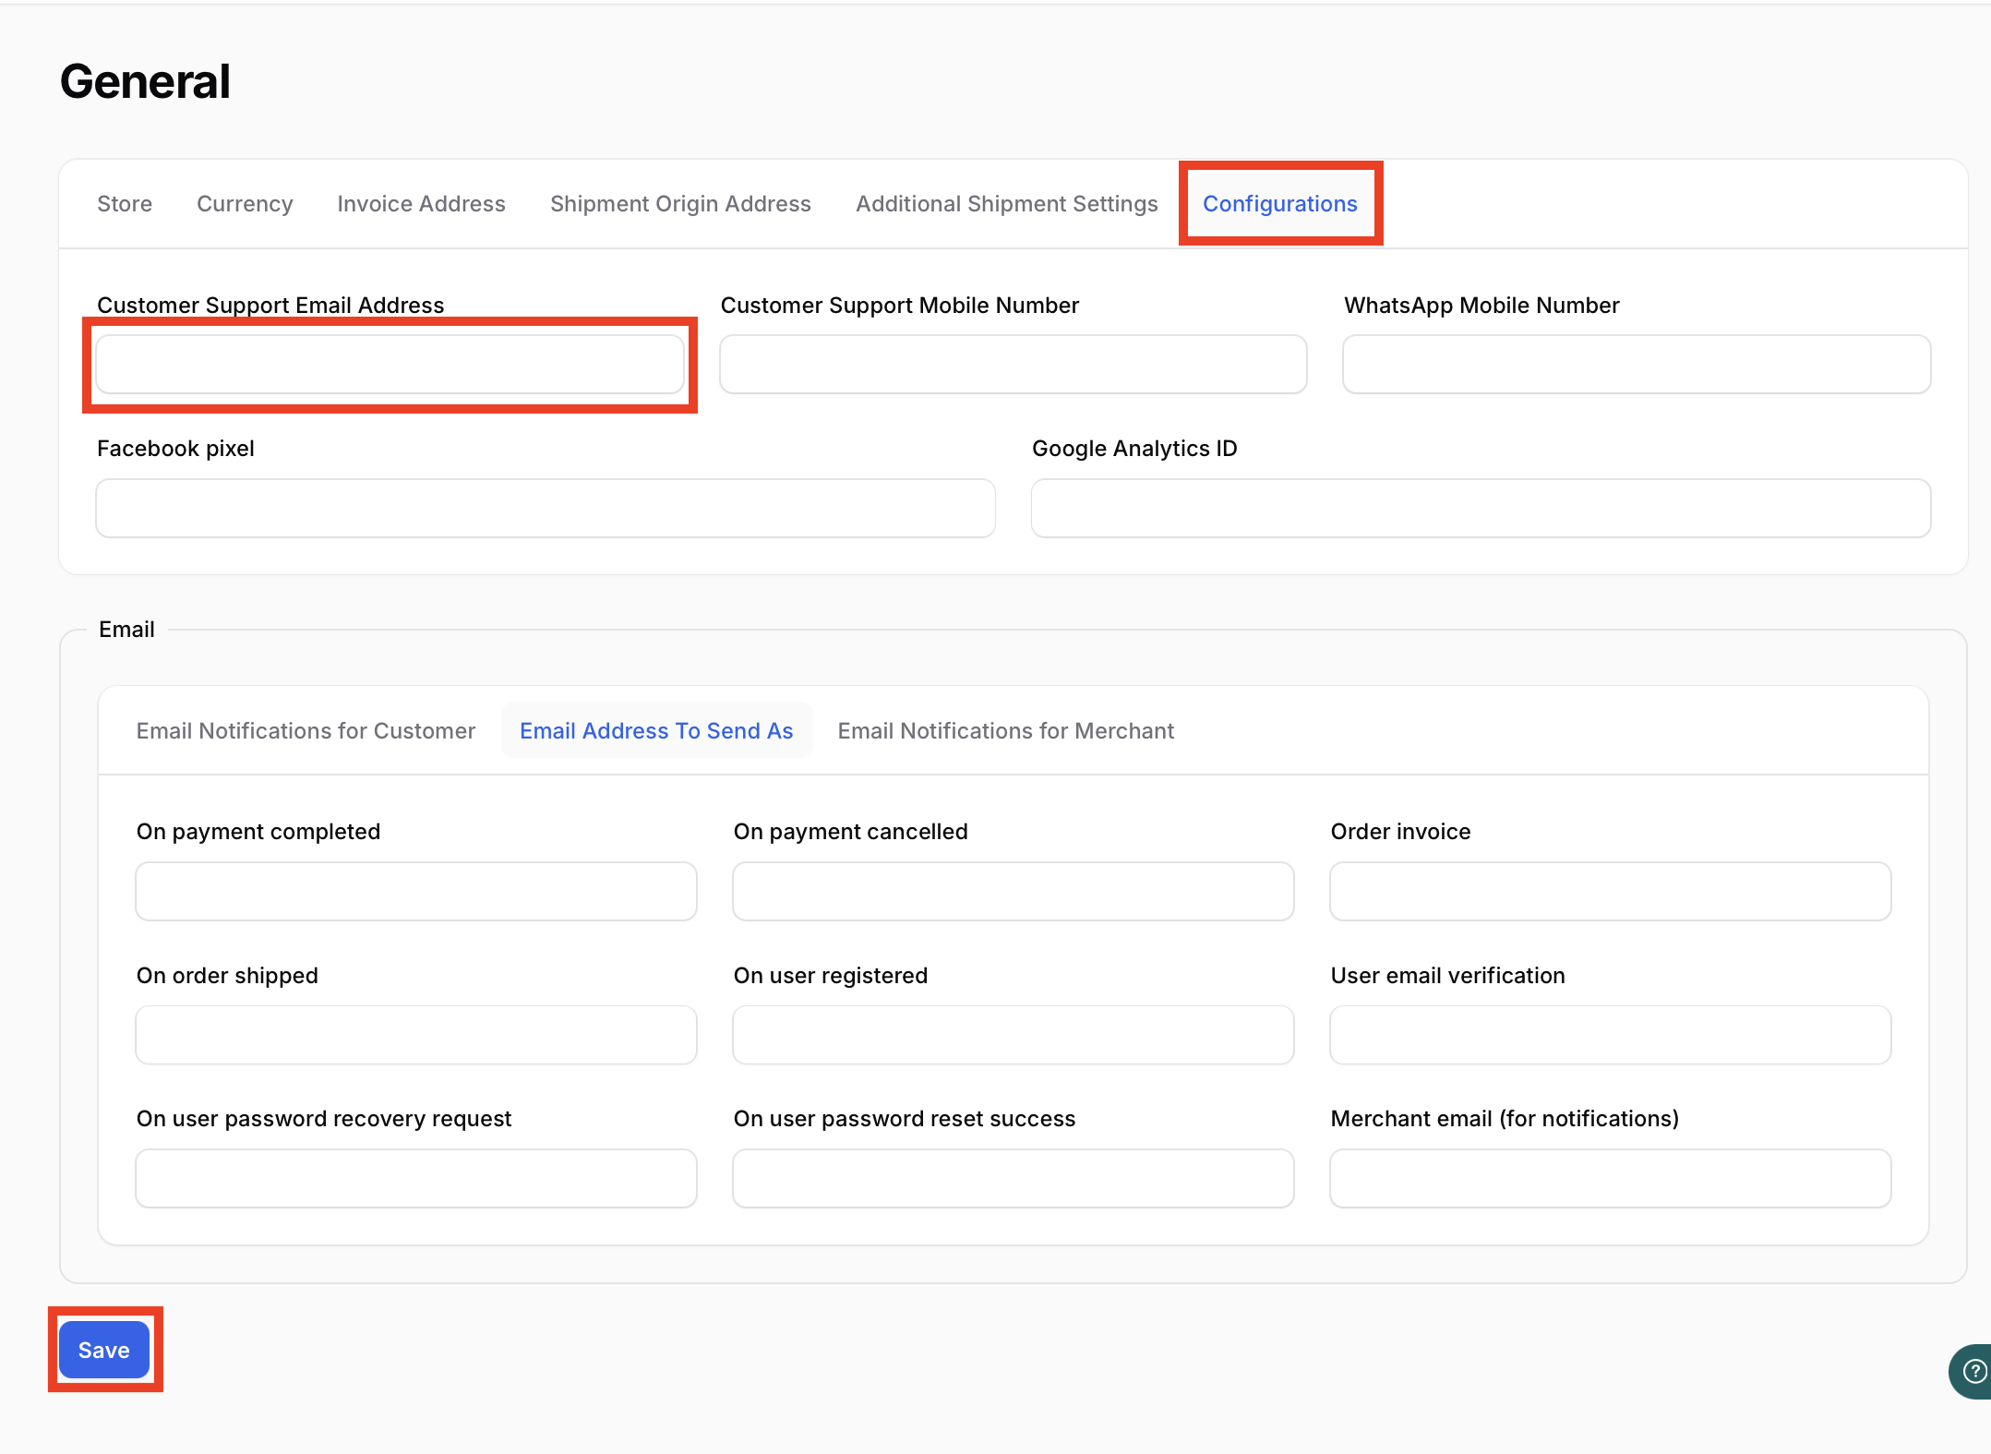Select the Email Address To Send As tab
Screen dimensions: 1991x1454
[656, 731]
